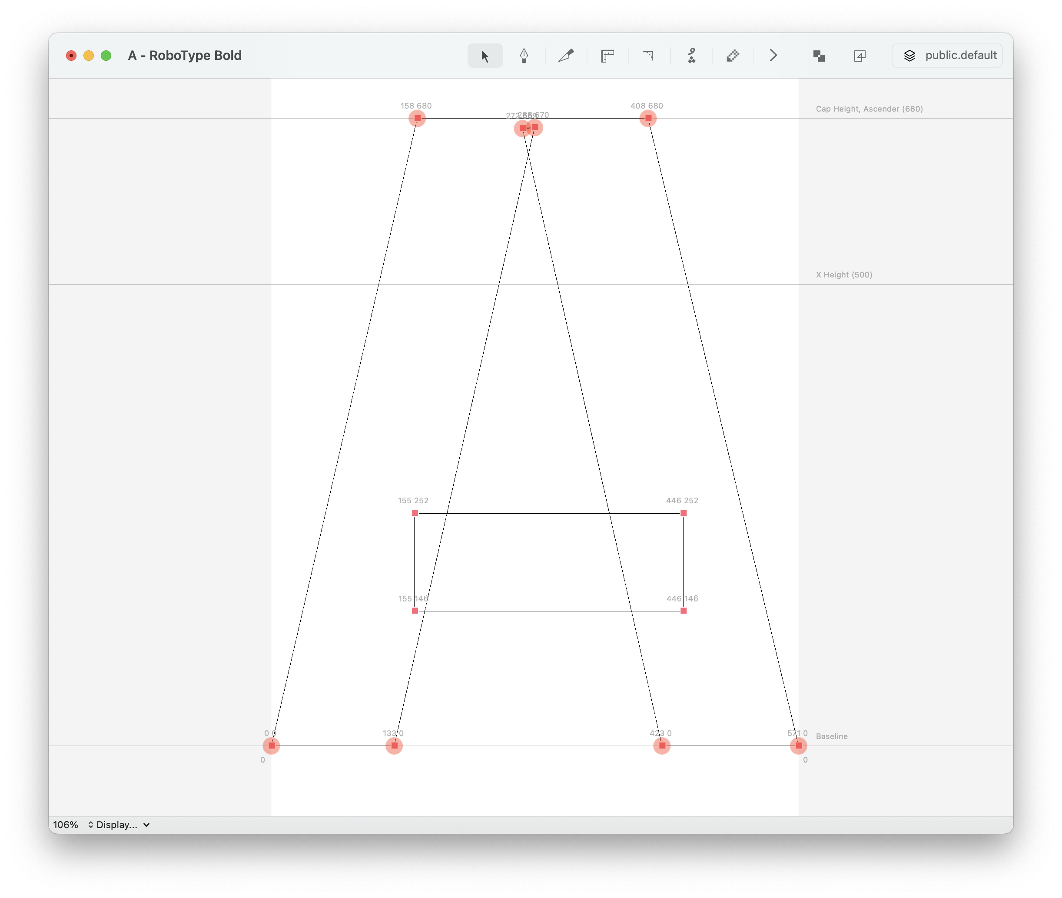Select baseline point at 571 0
Image resolution: width=1062 pixels, height=898 pixels.
[799, 746]
